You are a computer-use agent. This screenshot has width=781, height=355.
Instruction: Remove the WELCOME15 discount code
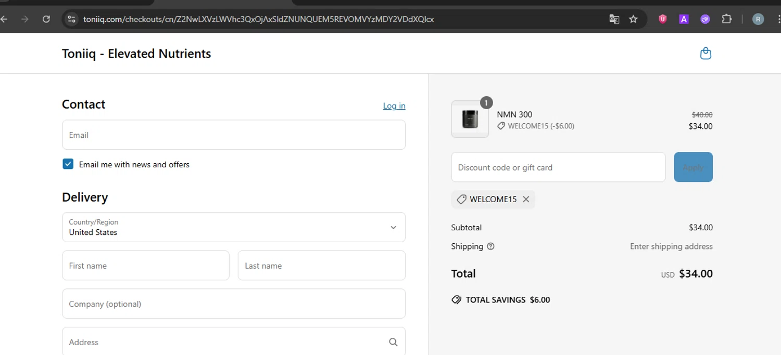pyautogui.click(x=526, y=199)
